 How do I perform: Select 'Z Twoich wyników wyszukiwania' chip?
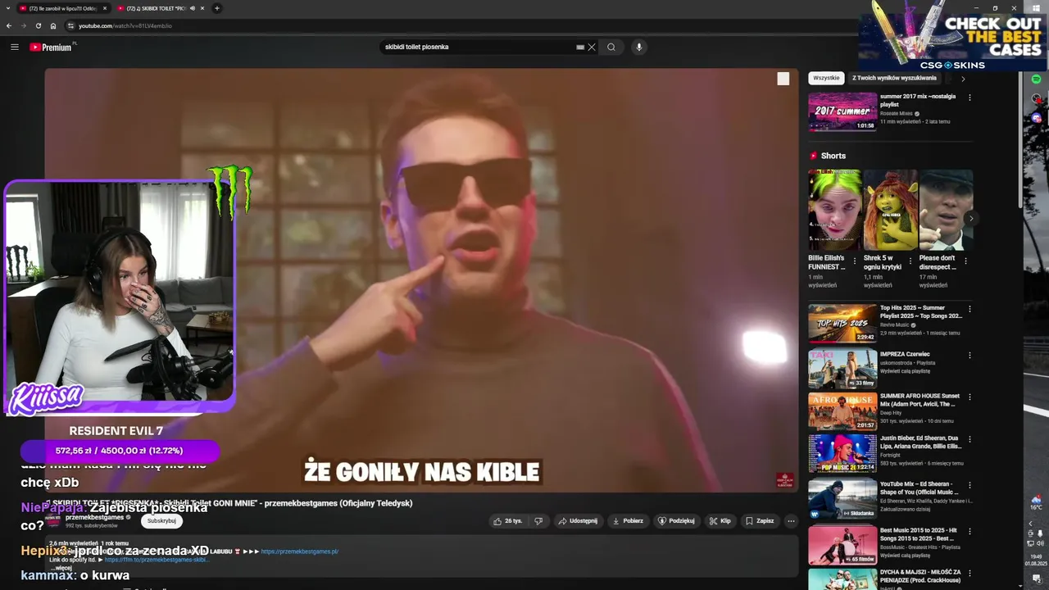click(894, 78)
